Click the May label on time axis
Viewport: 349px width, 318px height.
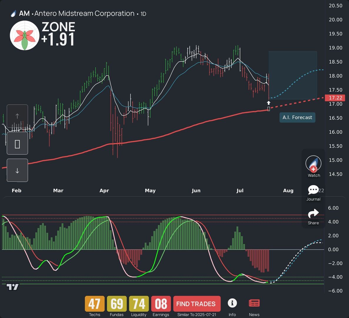[150, 191]
